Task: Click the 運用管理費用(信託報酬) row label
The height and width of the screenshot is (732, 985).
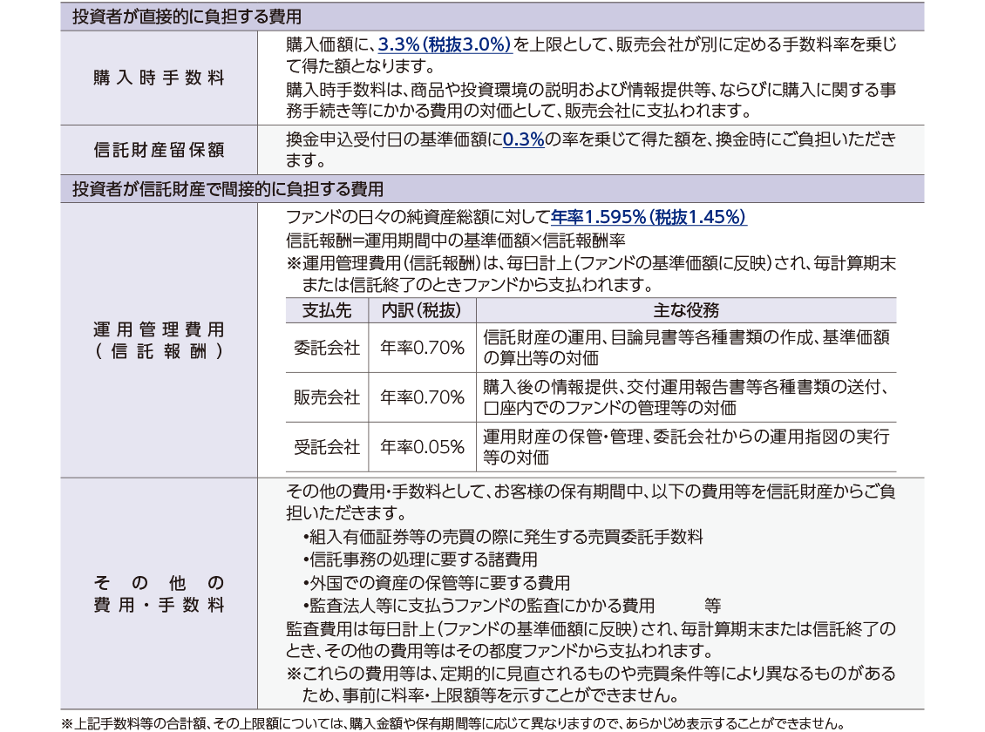Action: 159,340
